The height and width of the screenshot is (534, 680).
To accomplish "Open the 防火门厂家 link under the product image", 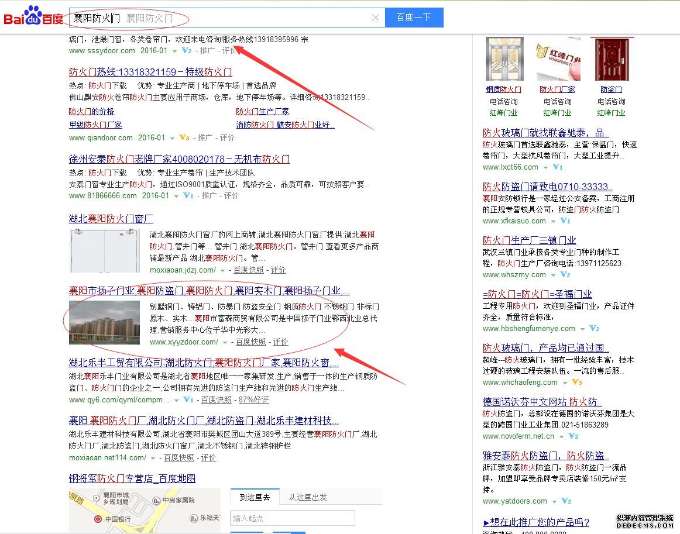I will [x=557, y=89].
